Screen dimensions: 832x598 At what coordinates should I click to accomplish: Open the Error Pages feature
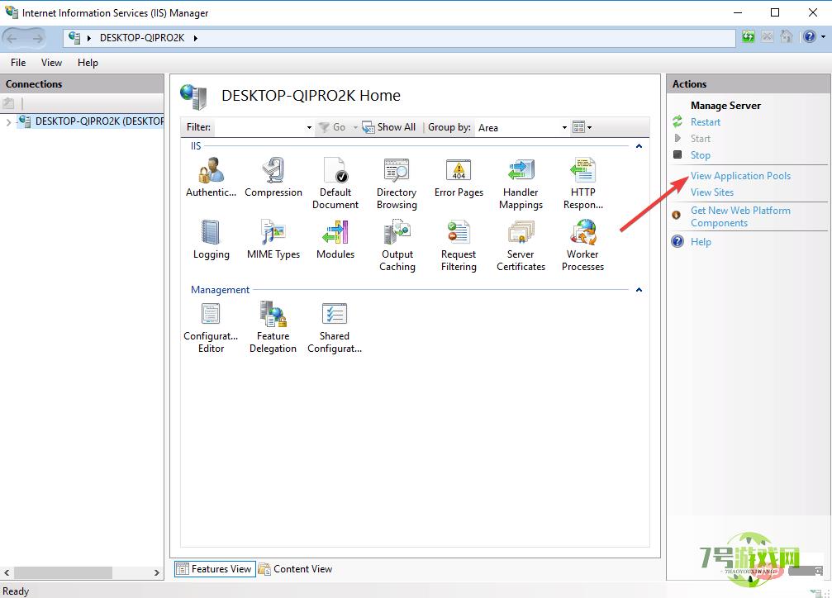(x=459, y=178)
